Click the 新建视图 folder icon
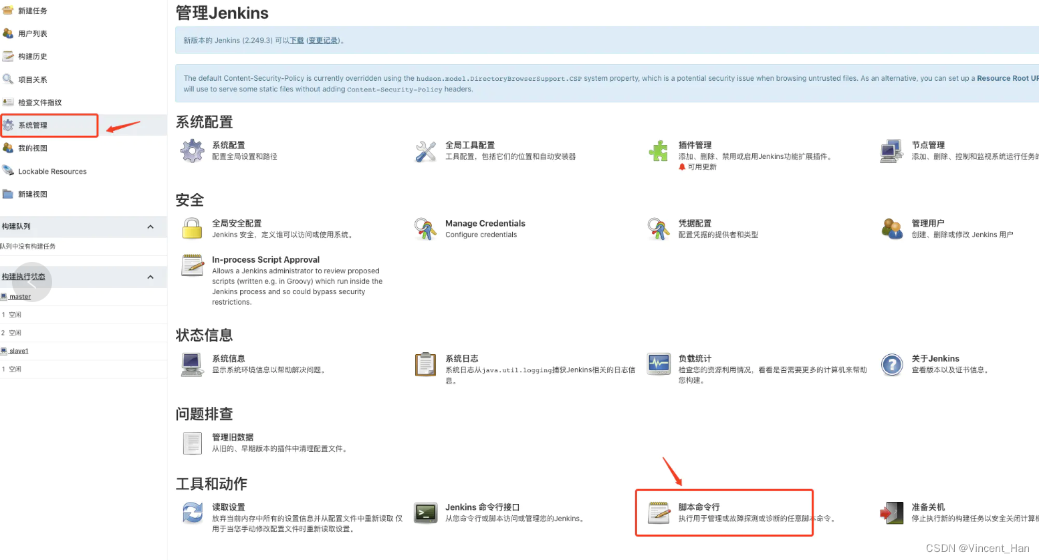1039x560 pixels. 8,194
